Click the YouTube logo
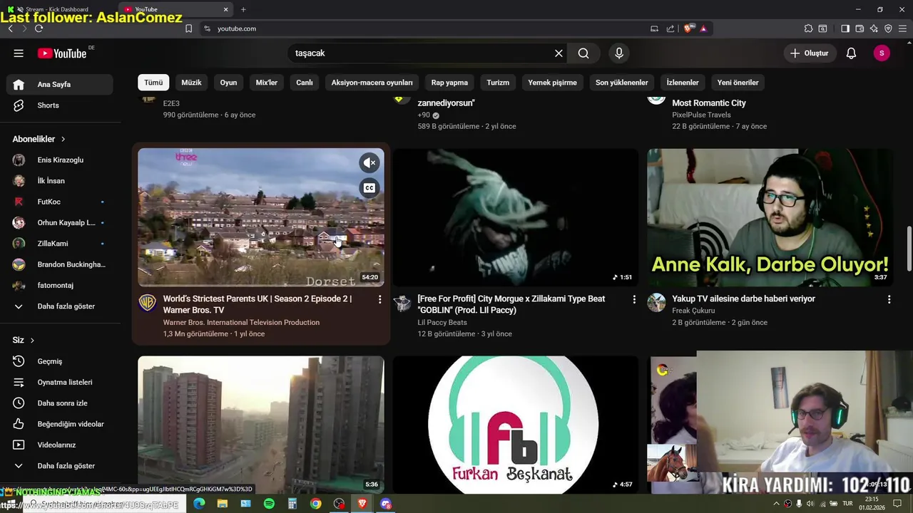Image resolution: width=913 pixels, height=513 pixels. (x=62, y=53)
